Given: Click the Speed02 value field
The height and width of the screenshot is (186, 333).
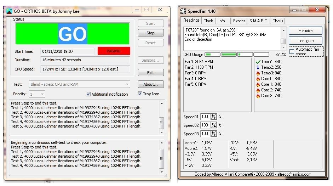Looking at the screenshot, I should click(x=205, y=125).
